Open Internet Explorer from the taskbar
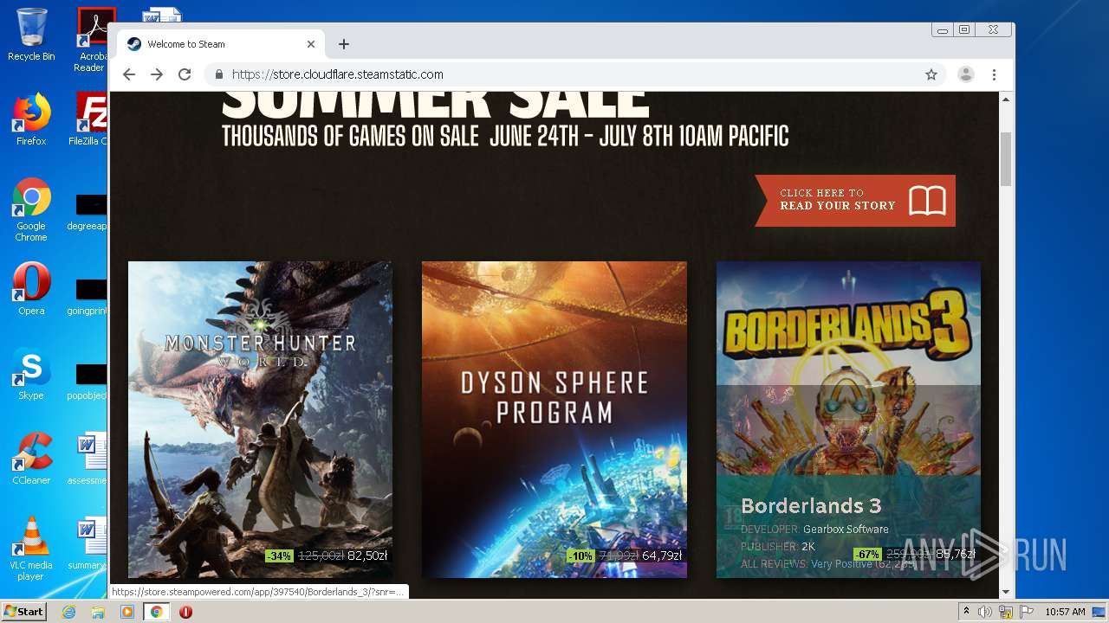This screenshot has width=1109, height=623. pyautogui.click(x=68, y=612)
